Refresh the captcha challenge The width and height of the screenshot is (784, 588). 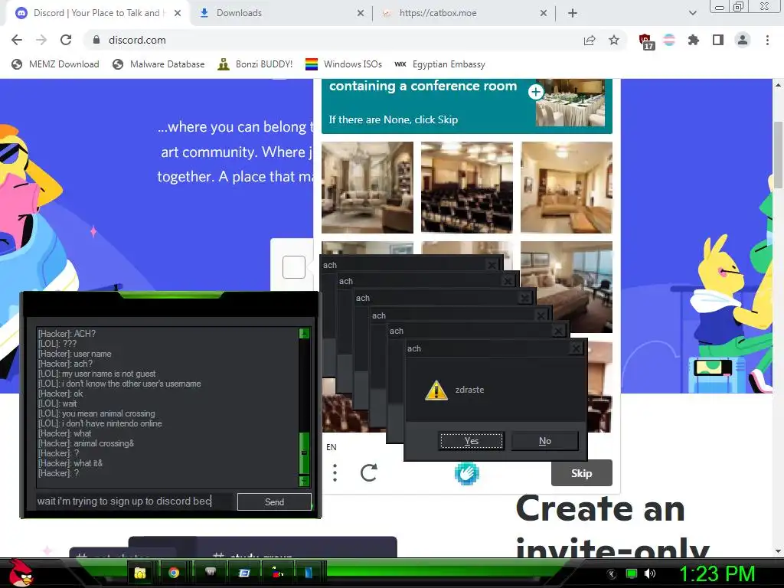(x=368, y=472)
